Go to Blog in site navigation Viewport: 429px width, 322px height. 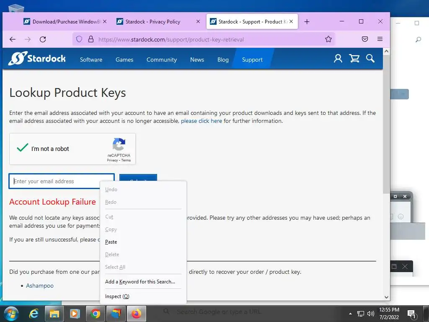223,60
